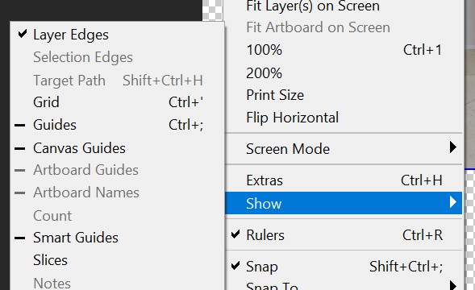Toggle Guides visibility

tap(117, 125)
